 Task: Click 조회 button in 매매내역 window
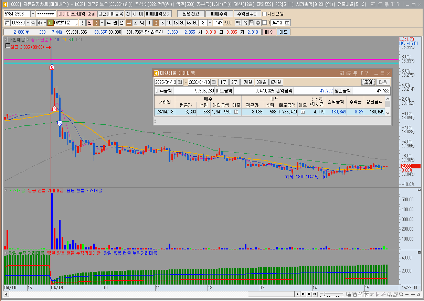(x=368, y=82)
